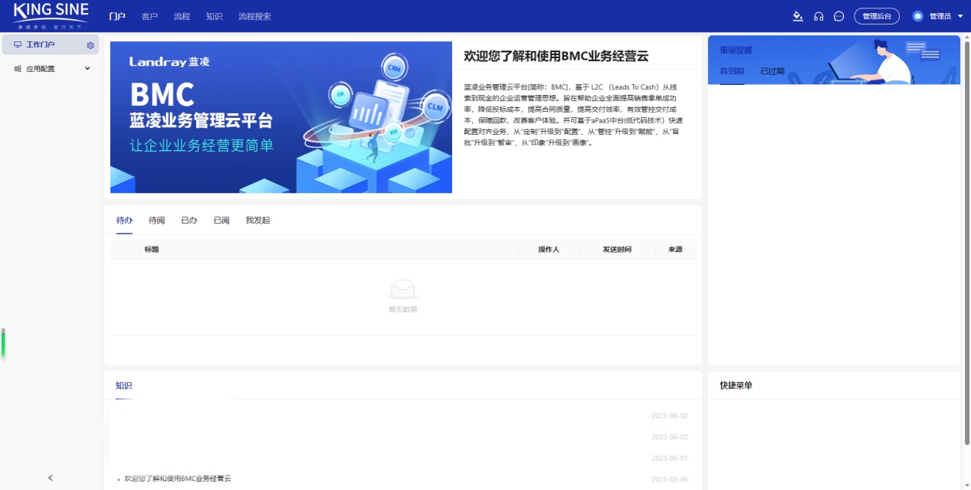Image resolution: width=971 pixels, height=490 pixels.
Task: Open the 流程搜索 top menu
Action: 254,16
